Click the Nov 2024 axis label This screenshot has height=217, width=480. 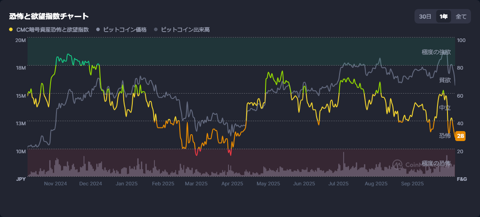[56, 184]
